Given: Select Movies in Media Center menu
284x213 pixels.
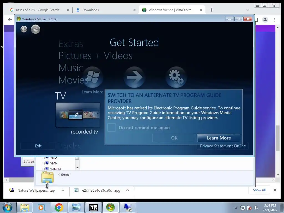Looking at the screenshot, I should 73,80.
